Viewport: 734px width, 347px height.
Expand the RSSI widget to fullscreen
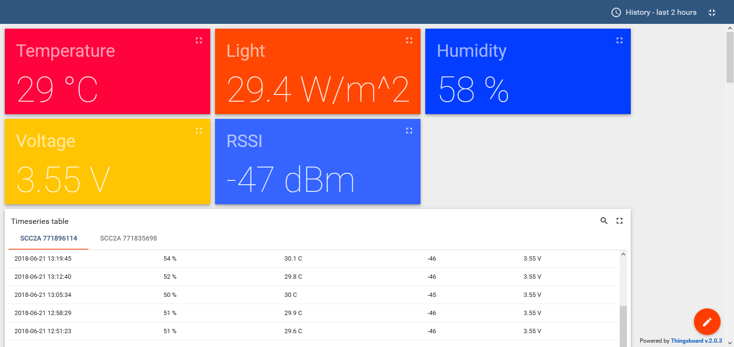pyautogui.click(x=409, y=130)
